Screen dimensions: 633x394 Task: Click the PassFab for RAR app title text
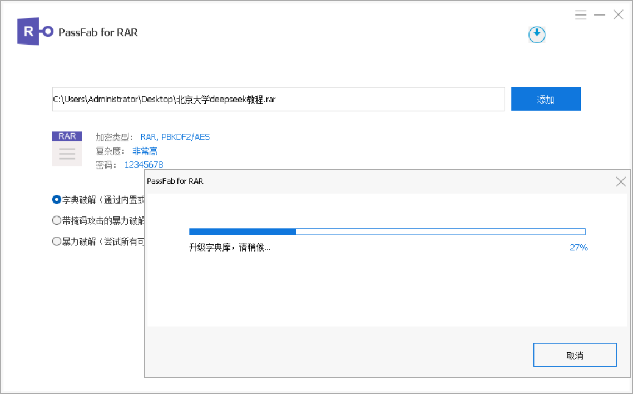pyautogui.click(x=98, y=32)
